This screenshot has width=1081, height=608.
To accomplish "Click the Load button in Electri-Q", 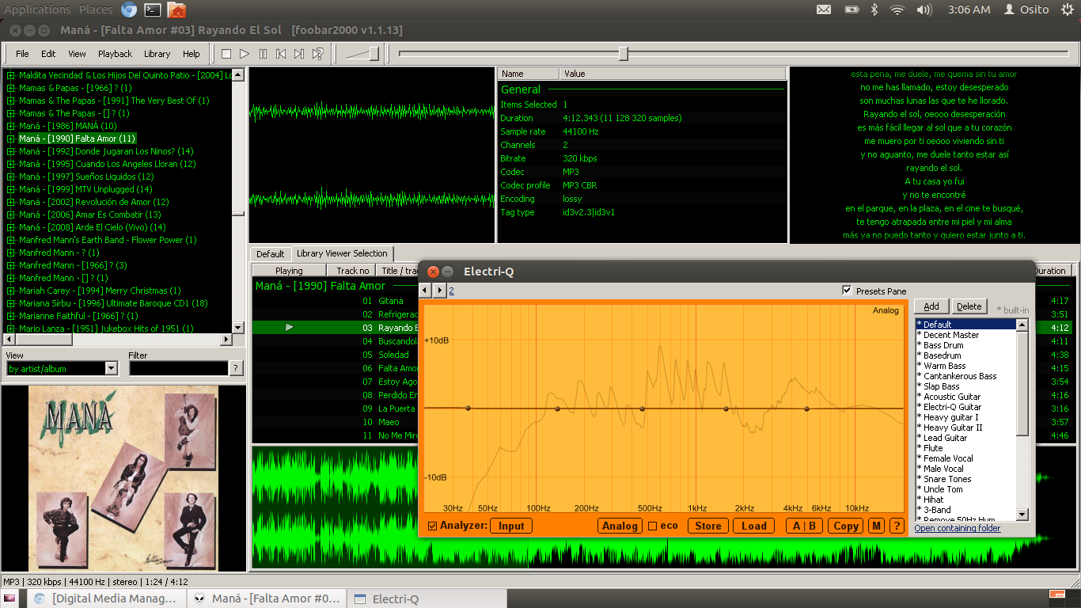I will [753, 526].
